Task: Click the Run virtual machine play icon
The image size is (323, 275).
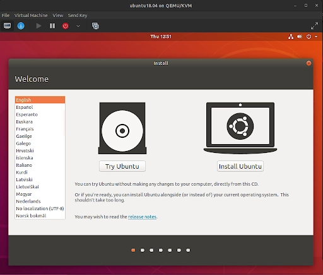Action: pyautogui.click(x=38, y=26)
